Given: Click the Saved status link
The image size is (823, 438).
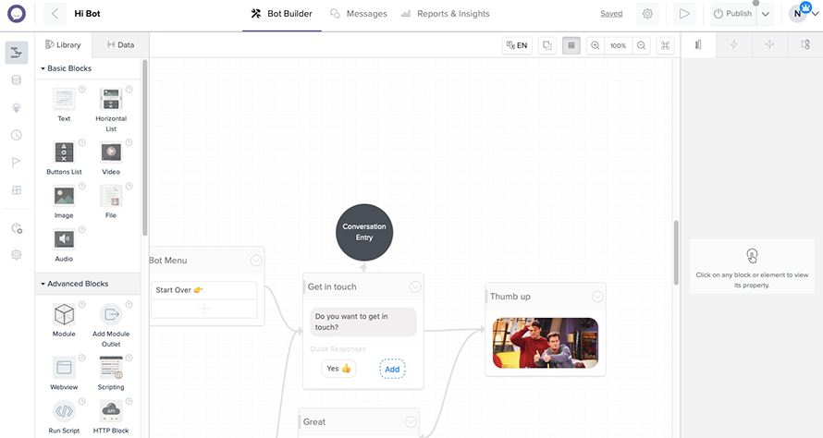Looking at the screenshot, I should click(x=611, y=14).
